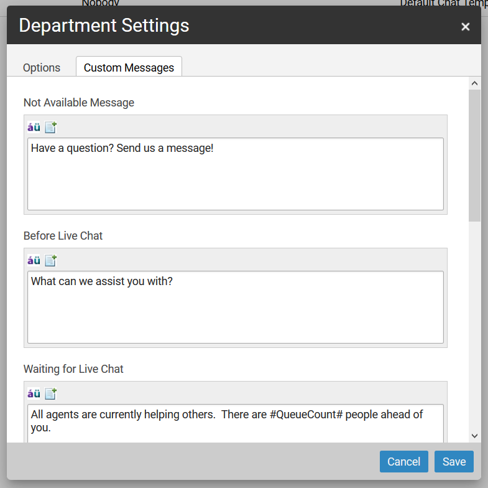Click the Not Available Message label
This screenshot has width=488, height=488.
click(x=79, y=103)
